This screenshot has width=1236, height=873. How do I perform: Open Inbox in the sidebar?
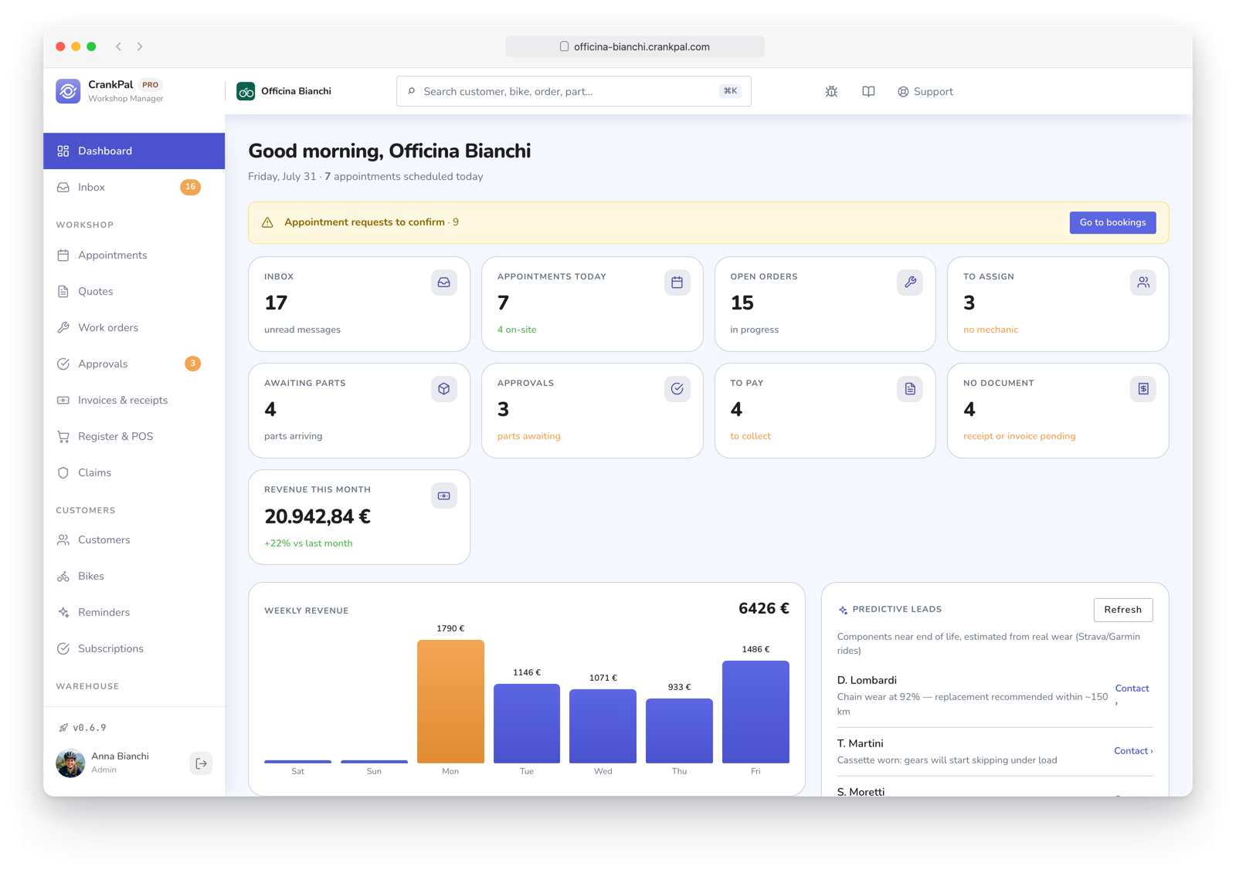[x=134, y=187]
